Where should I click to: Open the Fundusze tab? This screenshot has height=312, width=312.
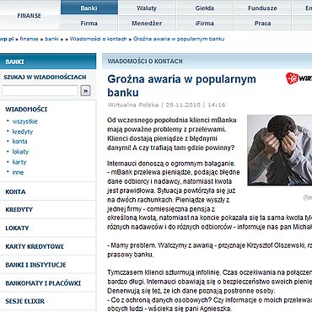[x=262, y=8]
